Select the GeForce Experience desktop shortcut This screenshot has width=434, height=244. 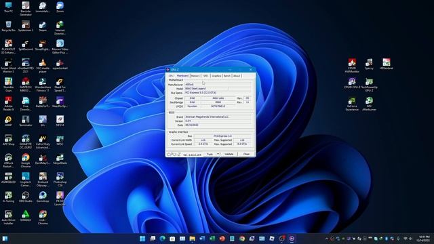352,104
